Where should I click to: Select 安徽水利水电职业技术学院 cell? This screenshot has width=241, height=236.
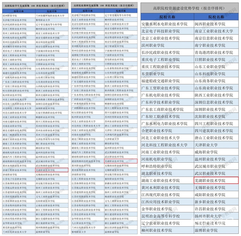[x=167, y=24]
